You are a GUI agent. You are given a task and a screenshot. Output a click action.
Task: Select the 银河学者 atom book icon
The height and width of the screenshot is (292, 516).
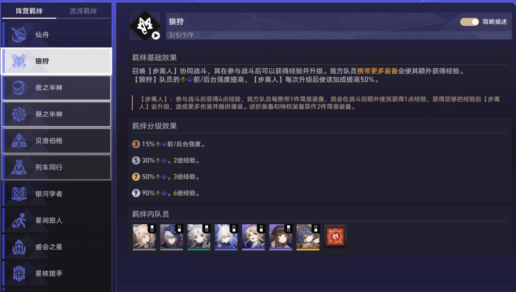coord(19,194)
